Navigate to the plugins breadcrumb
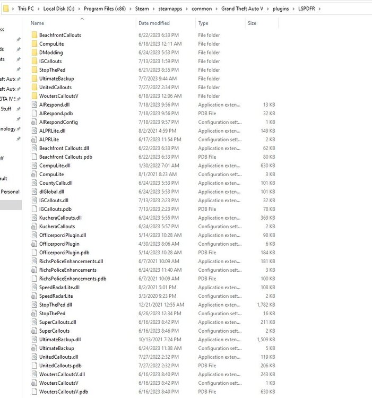The width and height of the screenshot is (372, 398). point(281,8)
